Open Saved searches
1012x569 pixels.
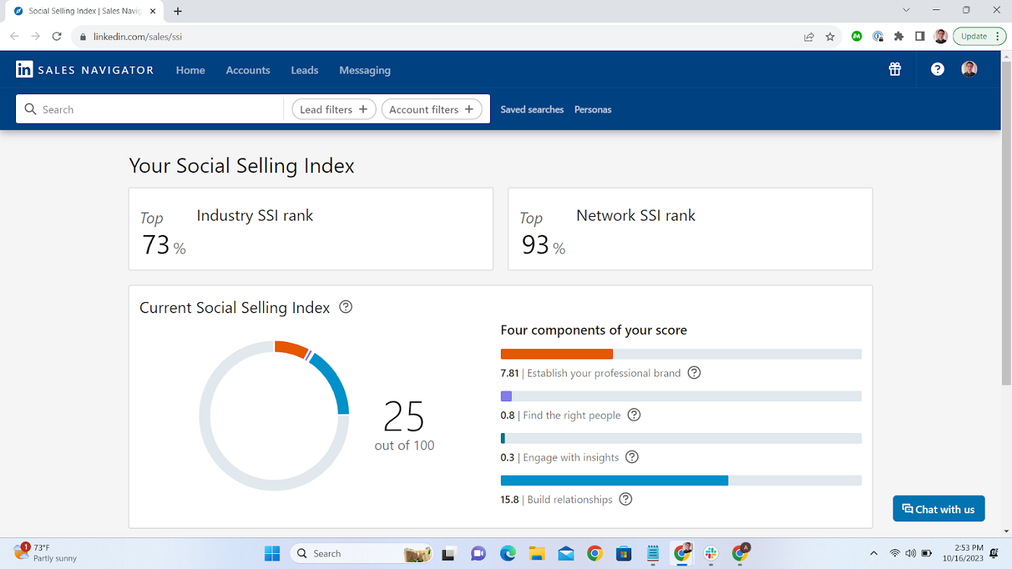pyautogui.click(x=532, y=109)
